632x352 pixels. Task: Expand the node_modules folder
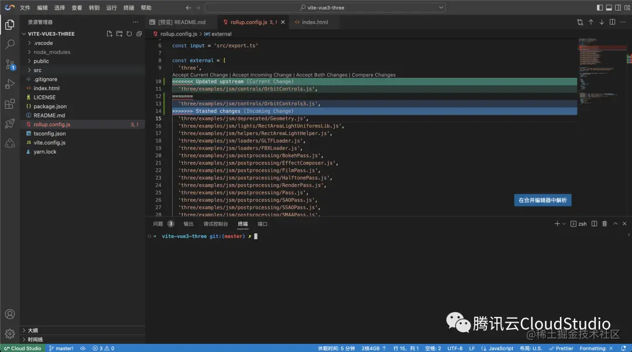pyautogui.click(x=51, y=52)
